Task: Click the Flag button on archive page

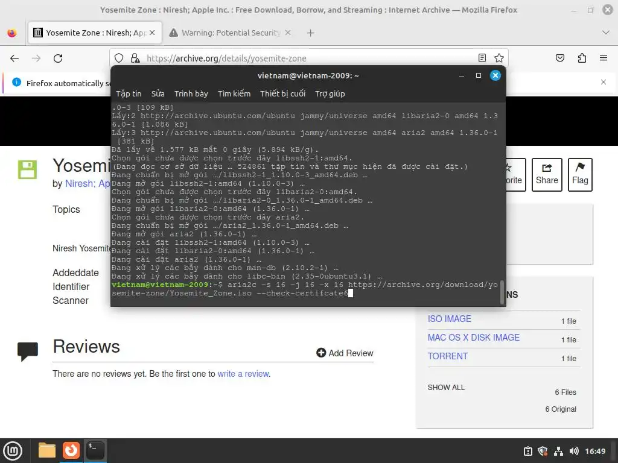Action: (580, 175)
